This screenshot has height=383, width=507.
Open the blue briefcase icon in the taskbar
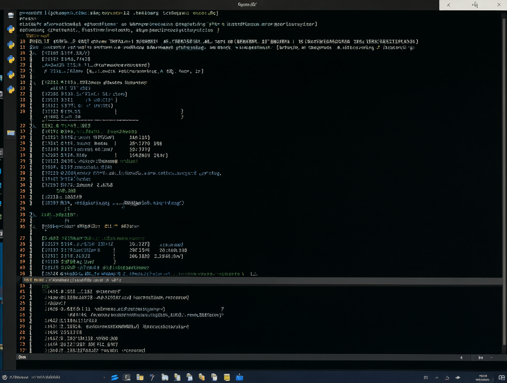click(239, 377)
